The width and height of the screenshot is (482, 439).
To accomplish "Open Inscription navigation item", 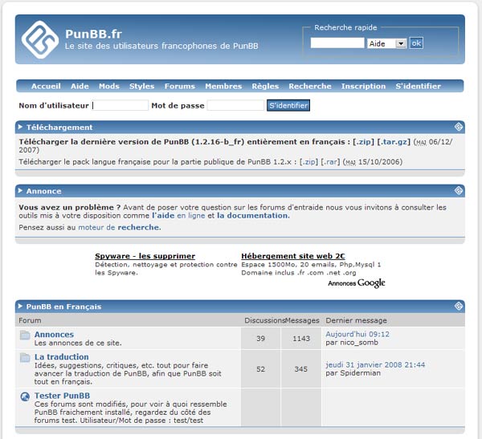I will [363, 86].
